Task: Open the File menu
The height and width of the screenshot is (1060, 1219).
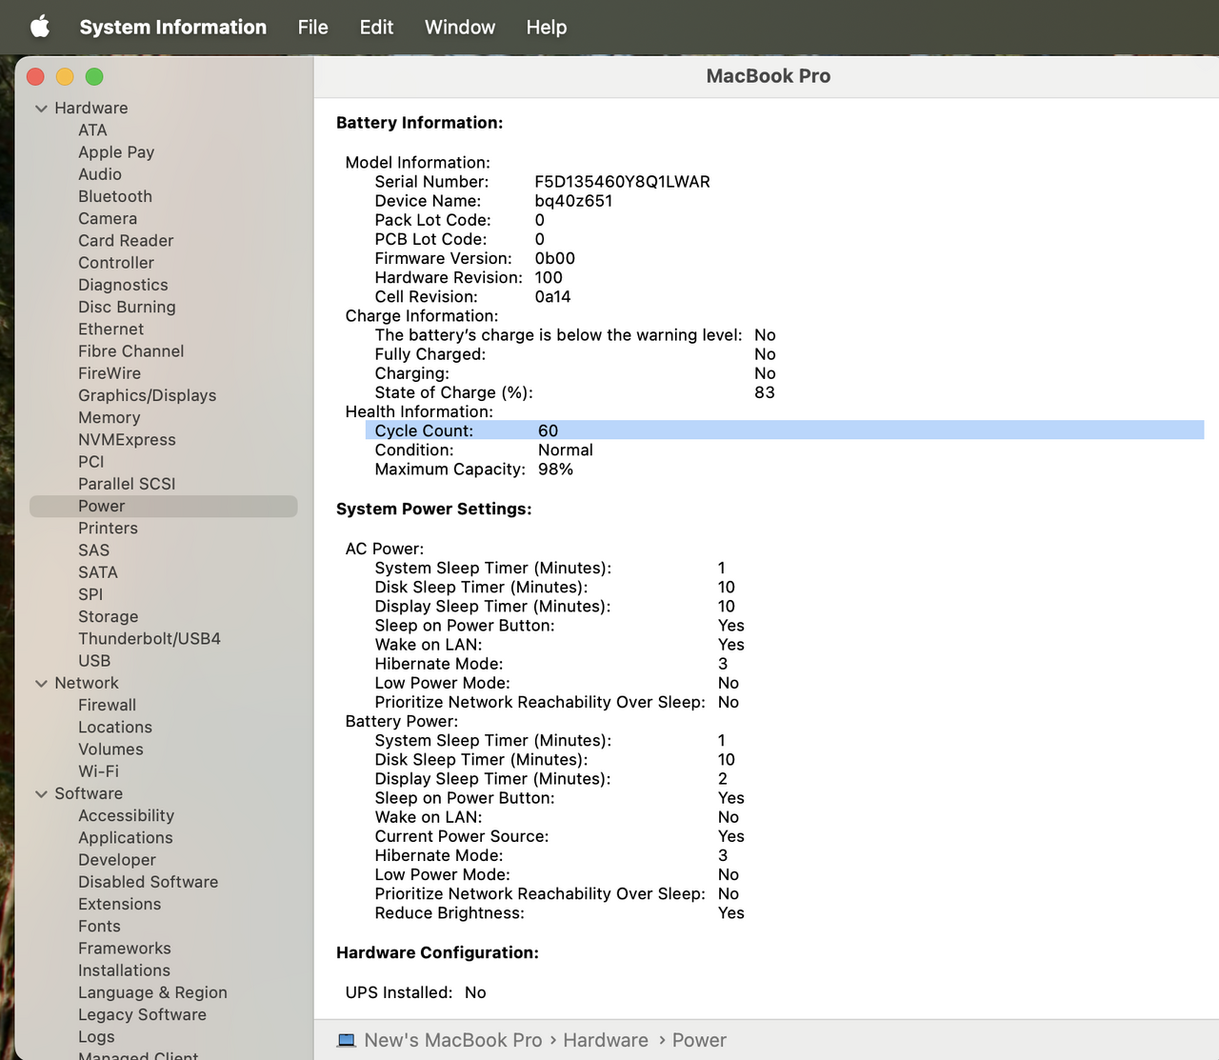Action: point(312,27)
